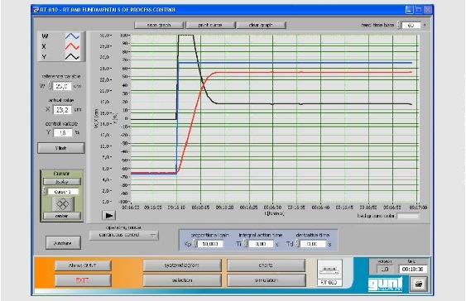The height and width of the screenshot is (301, 466).
Task: Click the top button in the Cursor panel
Action: tap(62, 182)
